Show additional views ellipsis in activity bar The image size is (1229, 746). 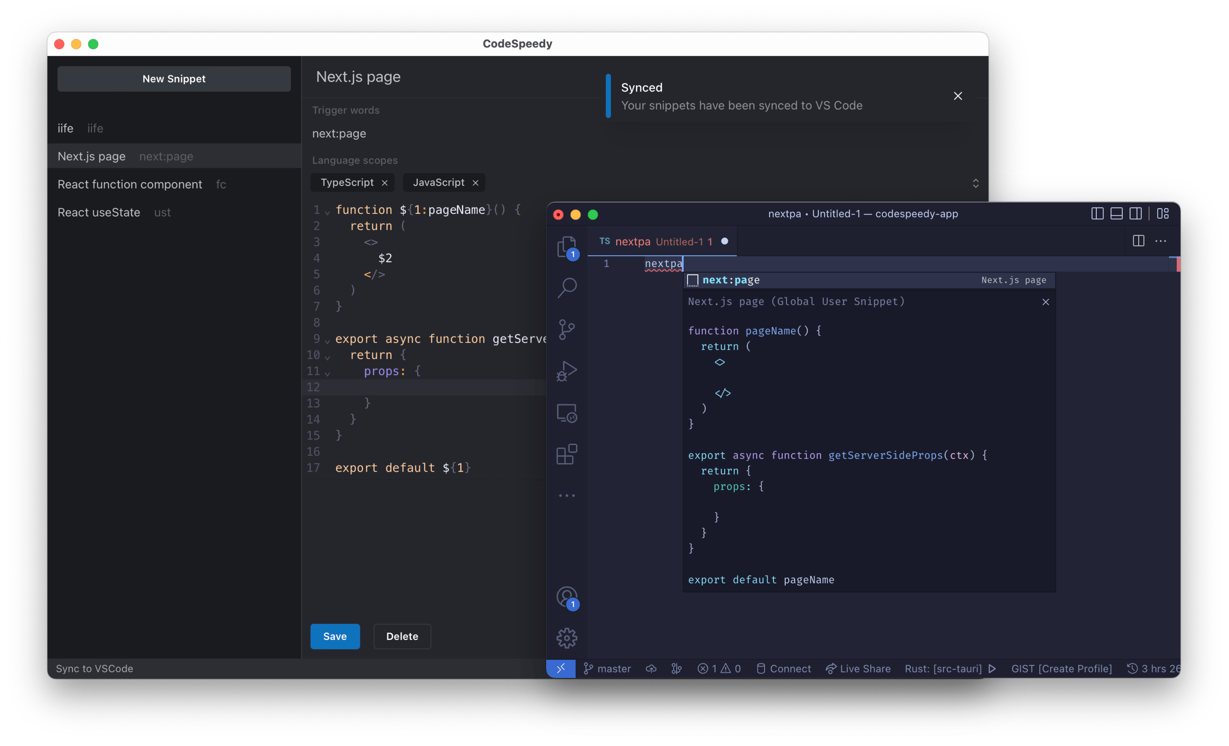coord(567,496)
